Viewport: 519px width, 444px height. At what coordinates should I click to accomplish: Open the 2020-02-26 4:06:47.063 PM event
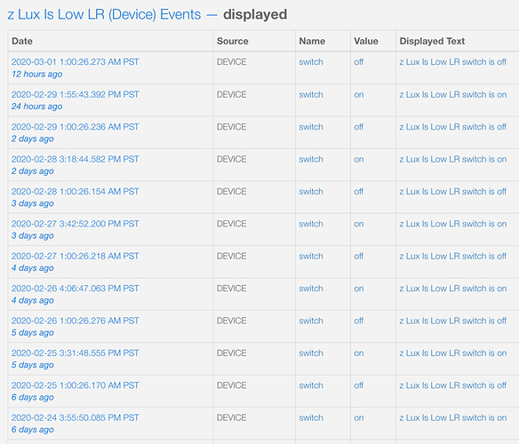pos(76,289)
